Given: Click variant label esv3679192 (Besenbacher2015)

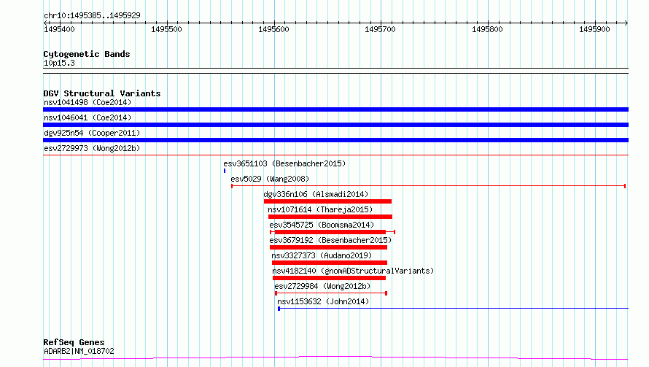Looking at the screenshot, I should pos(330,240).
